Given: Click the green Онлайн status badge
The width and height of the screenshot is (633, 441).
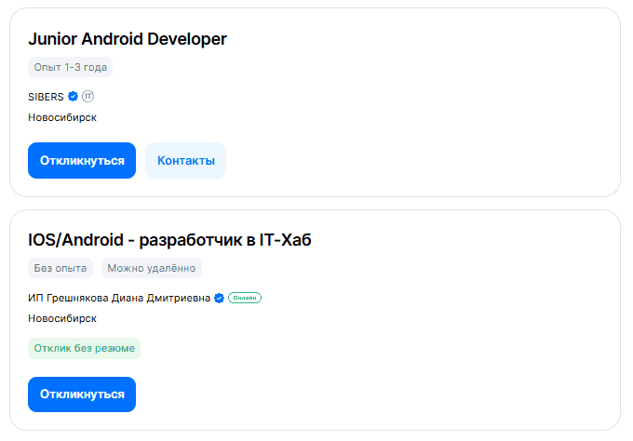Looking at the screenshot, I should pos(245,298).
